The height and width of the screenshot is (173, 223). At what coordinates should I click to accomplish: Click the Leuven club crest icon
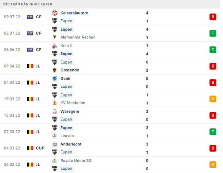[x=55, y=136]
